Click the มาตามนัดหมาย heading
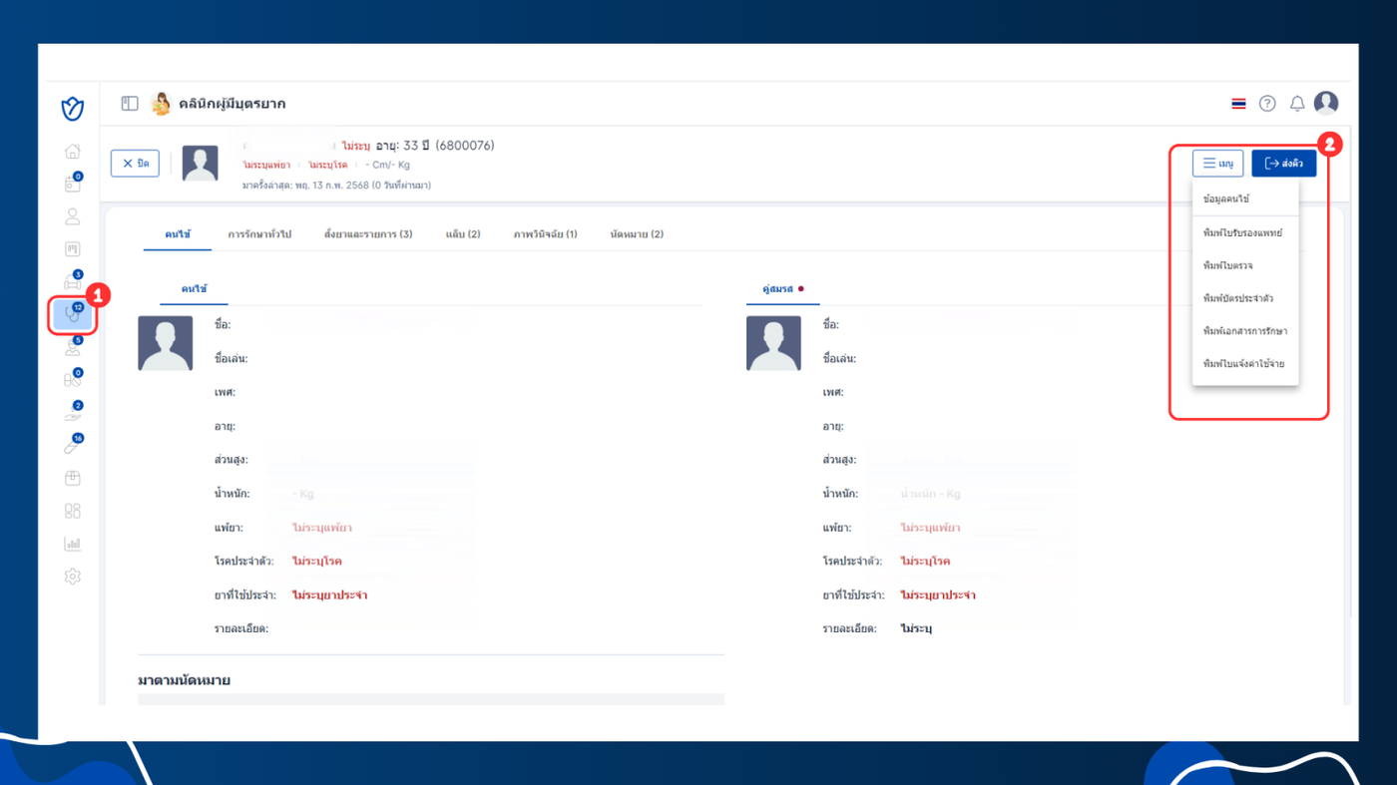Image resolution: width=1397 pixels, height=785 pixels. click(184, 680)
